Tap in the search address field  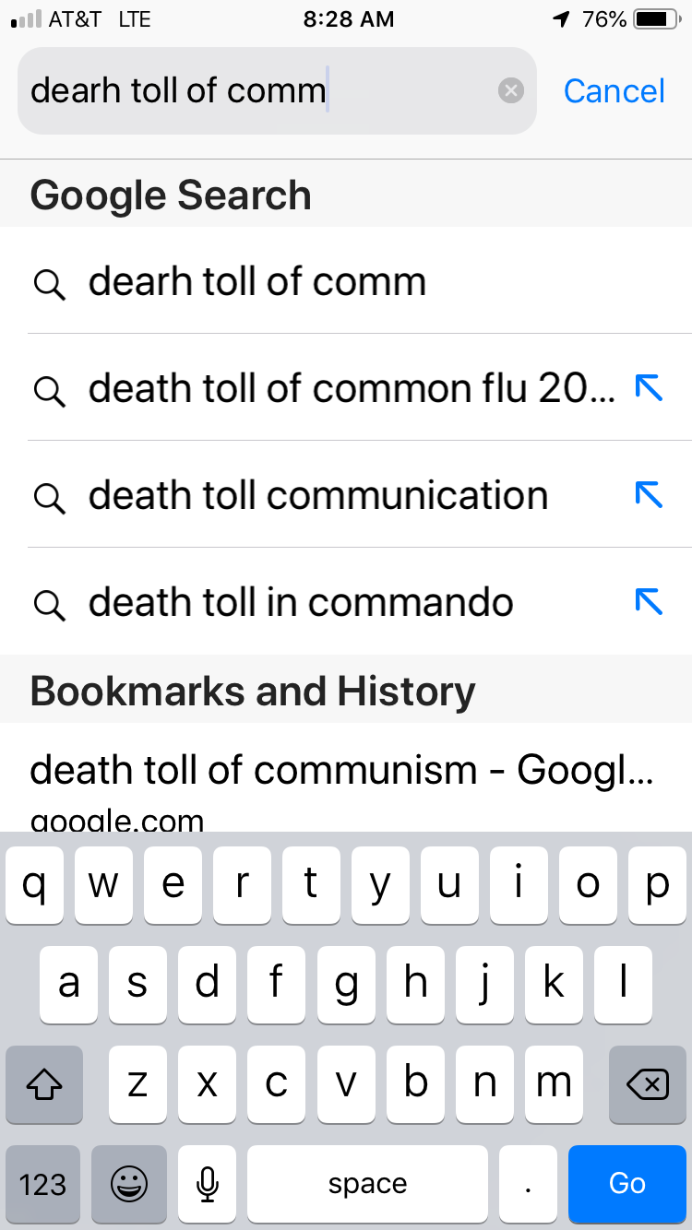pyautogui.click(x=277, y=90)
